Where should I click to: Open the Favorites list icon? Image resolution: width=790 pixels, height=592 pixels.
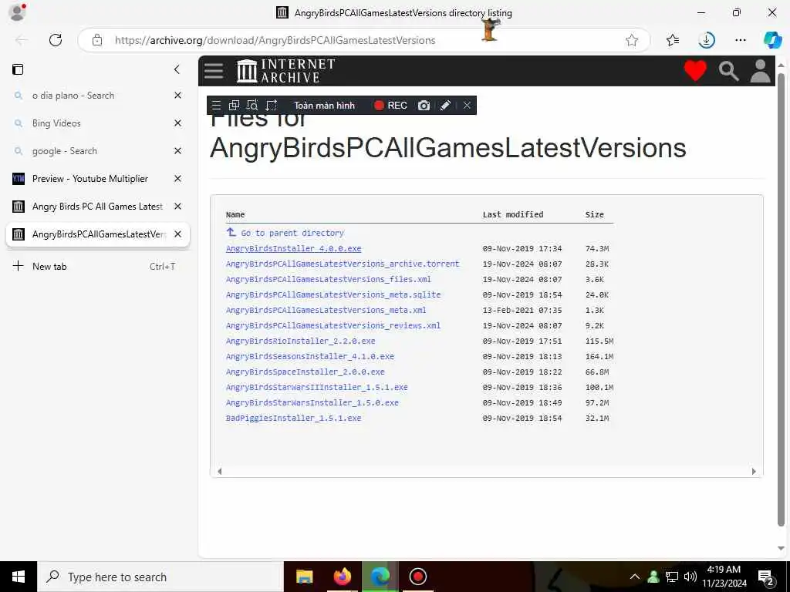673,40
